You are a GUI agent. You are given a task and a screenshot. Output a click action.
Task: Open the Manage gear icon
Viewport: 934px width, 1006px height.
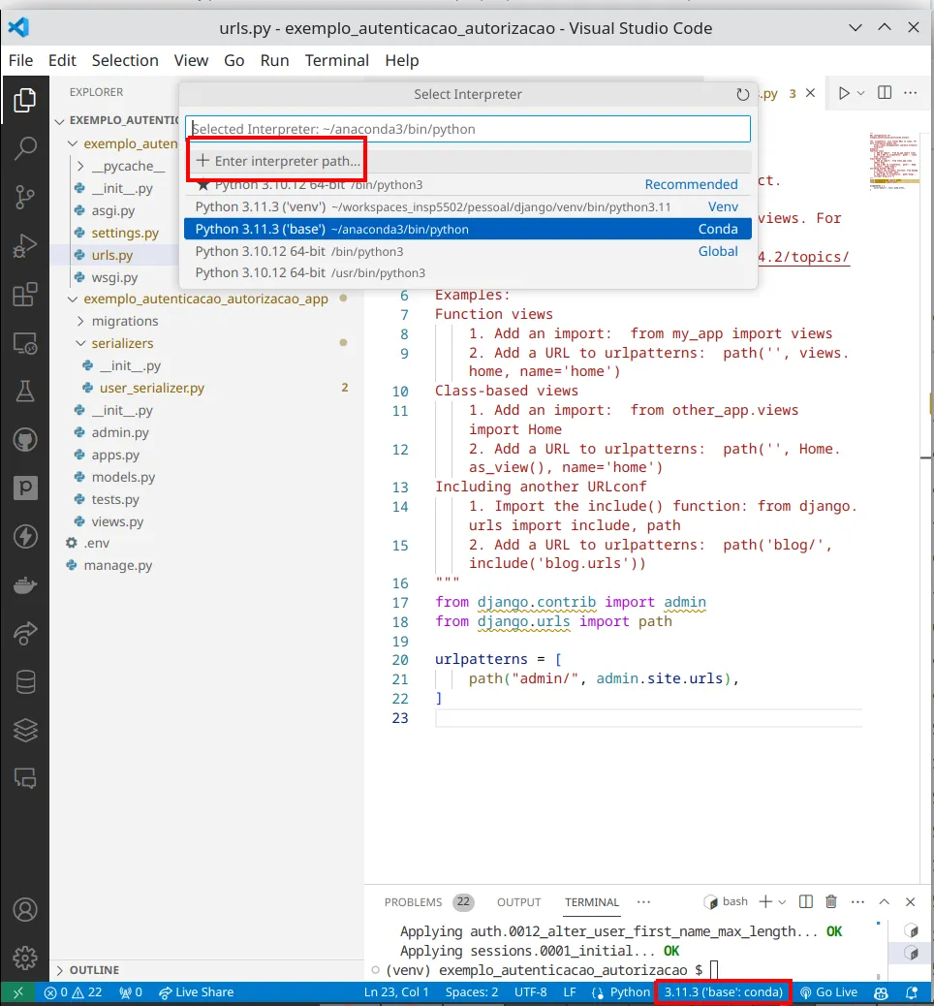point(25,958)
